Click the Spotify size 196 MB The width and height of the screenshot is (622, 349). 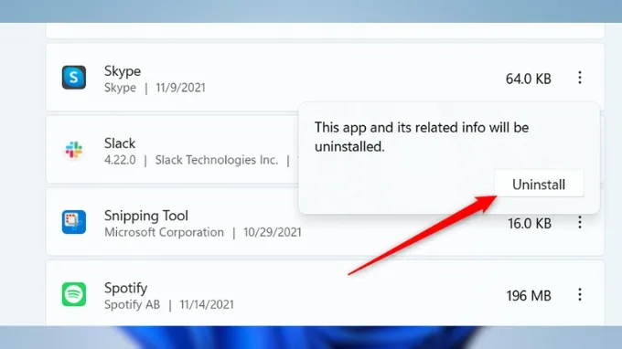coord(529,295)
